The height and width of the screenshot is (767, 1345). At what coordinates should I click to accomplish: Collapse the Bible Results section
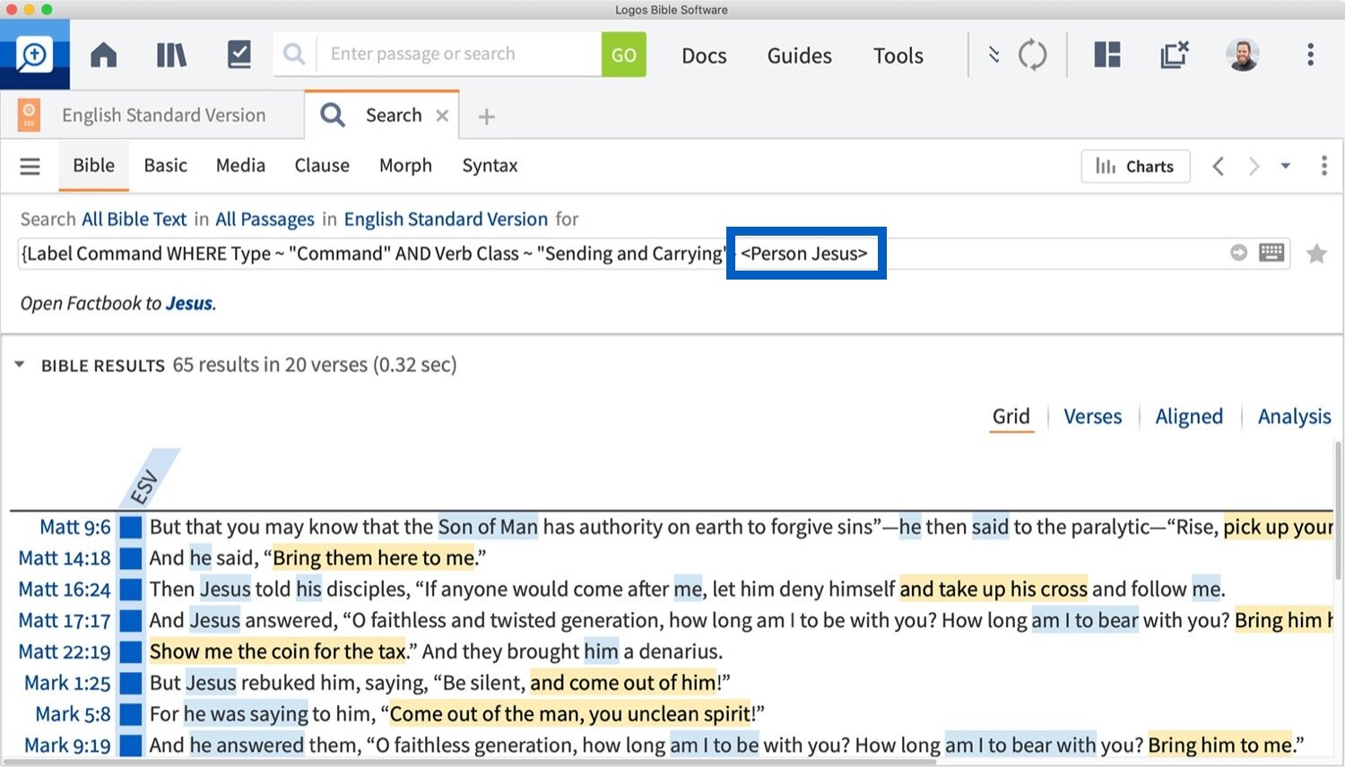19,365
